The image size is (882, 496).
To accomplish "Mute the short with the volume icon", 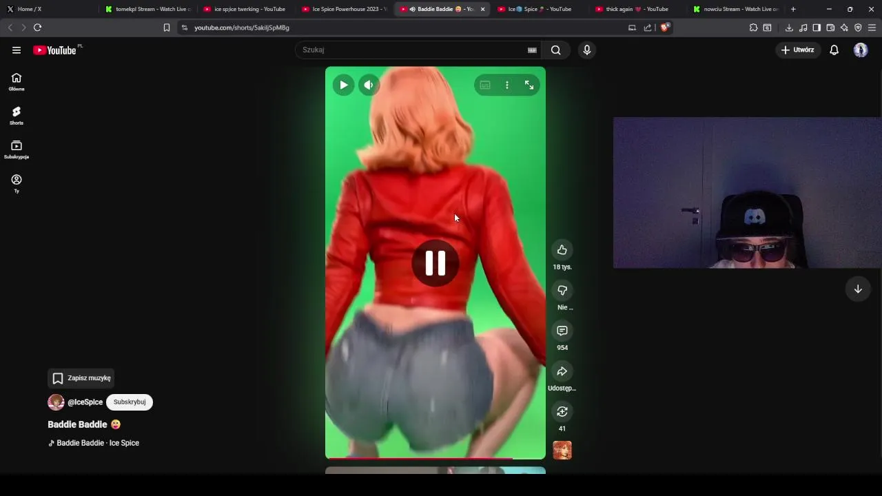I will (369, 85).
